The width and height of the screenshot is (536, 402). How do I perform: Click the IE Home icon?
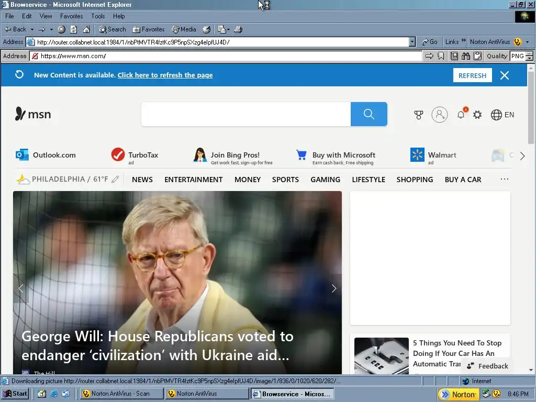(86, 29)
